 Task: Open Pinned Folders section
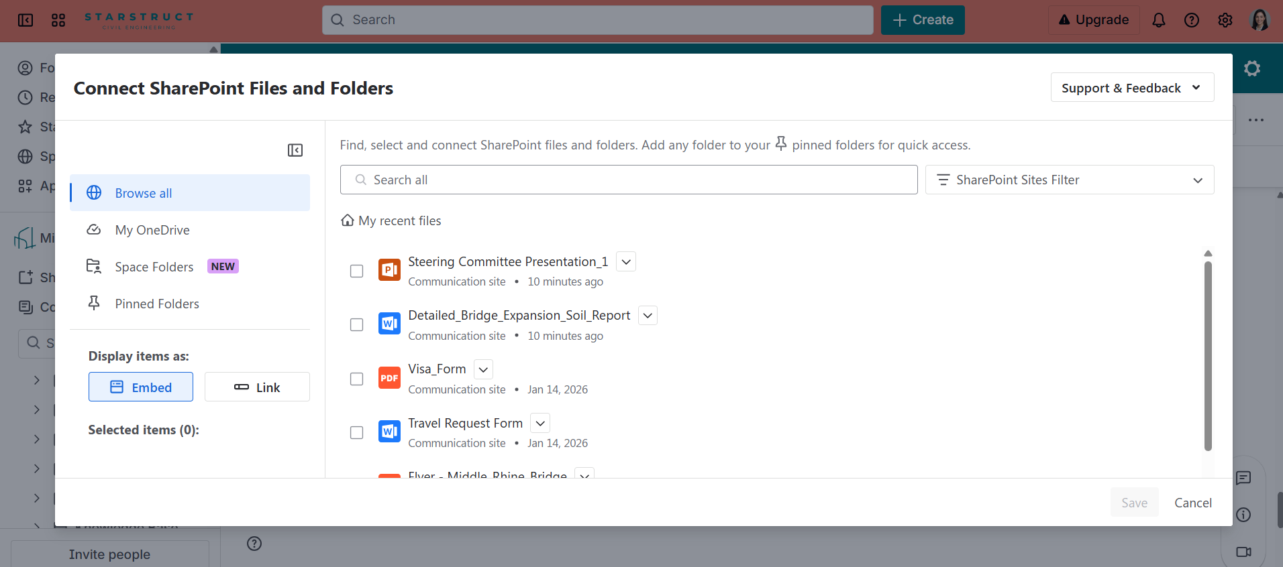pyautogui.click(x=190, y=304)
